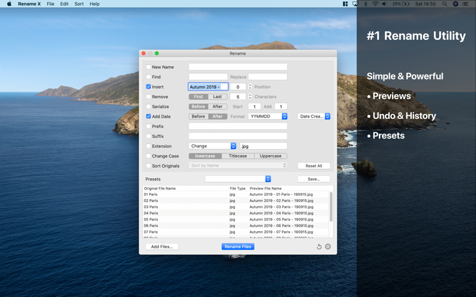476x297 pixels.
Task: Enable the New Name checkbox
Action: tap(148, 67)
